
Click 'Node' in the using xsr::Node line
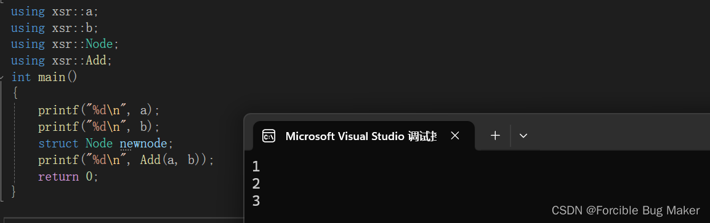click(99, 44)
